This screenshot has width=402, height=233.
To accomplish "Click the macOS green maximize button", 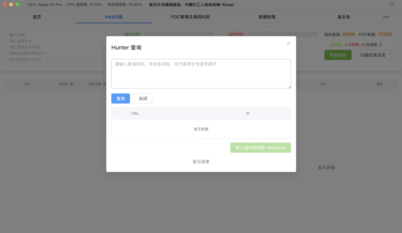I will click(x=17, y=4).
